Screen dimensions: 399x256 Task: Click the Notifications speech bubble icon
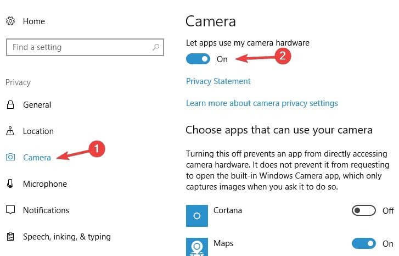10,210
